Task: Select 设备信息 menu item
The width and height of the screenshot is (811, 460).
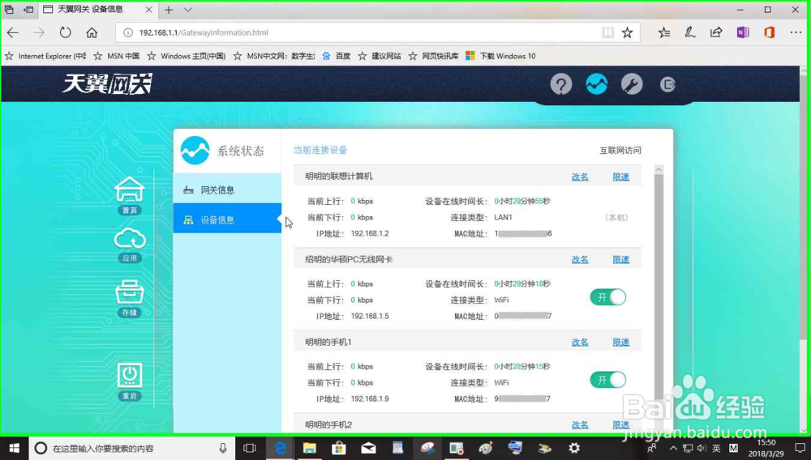Action: (227, 220)
